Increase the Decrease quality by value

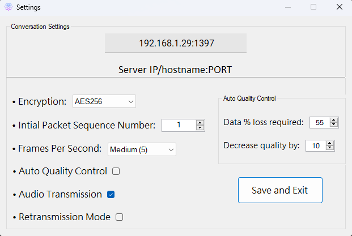point(330,143)
